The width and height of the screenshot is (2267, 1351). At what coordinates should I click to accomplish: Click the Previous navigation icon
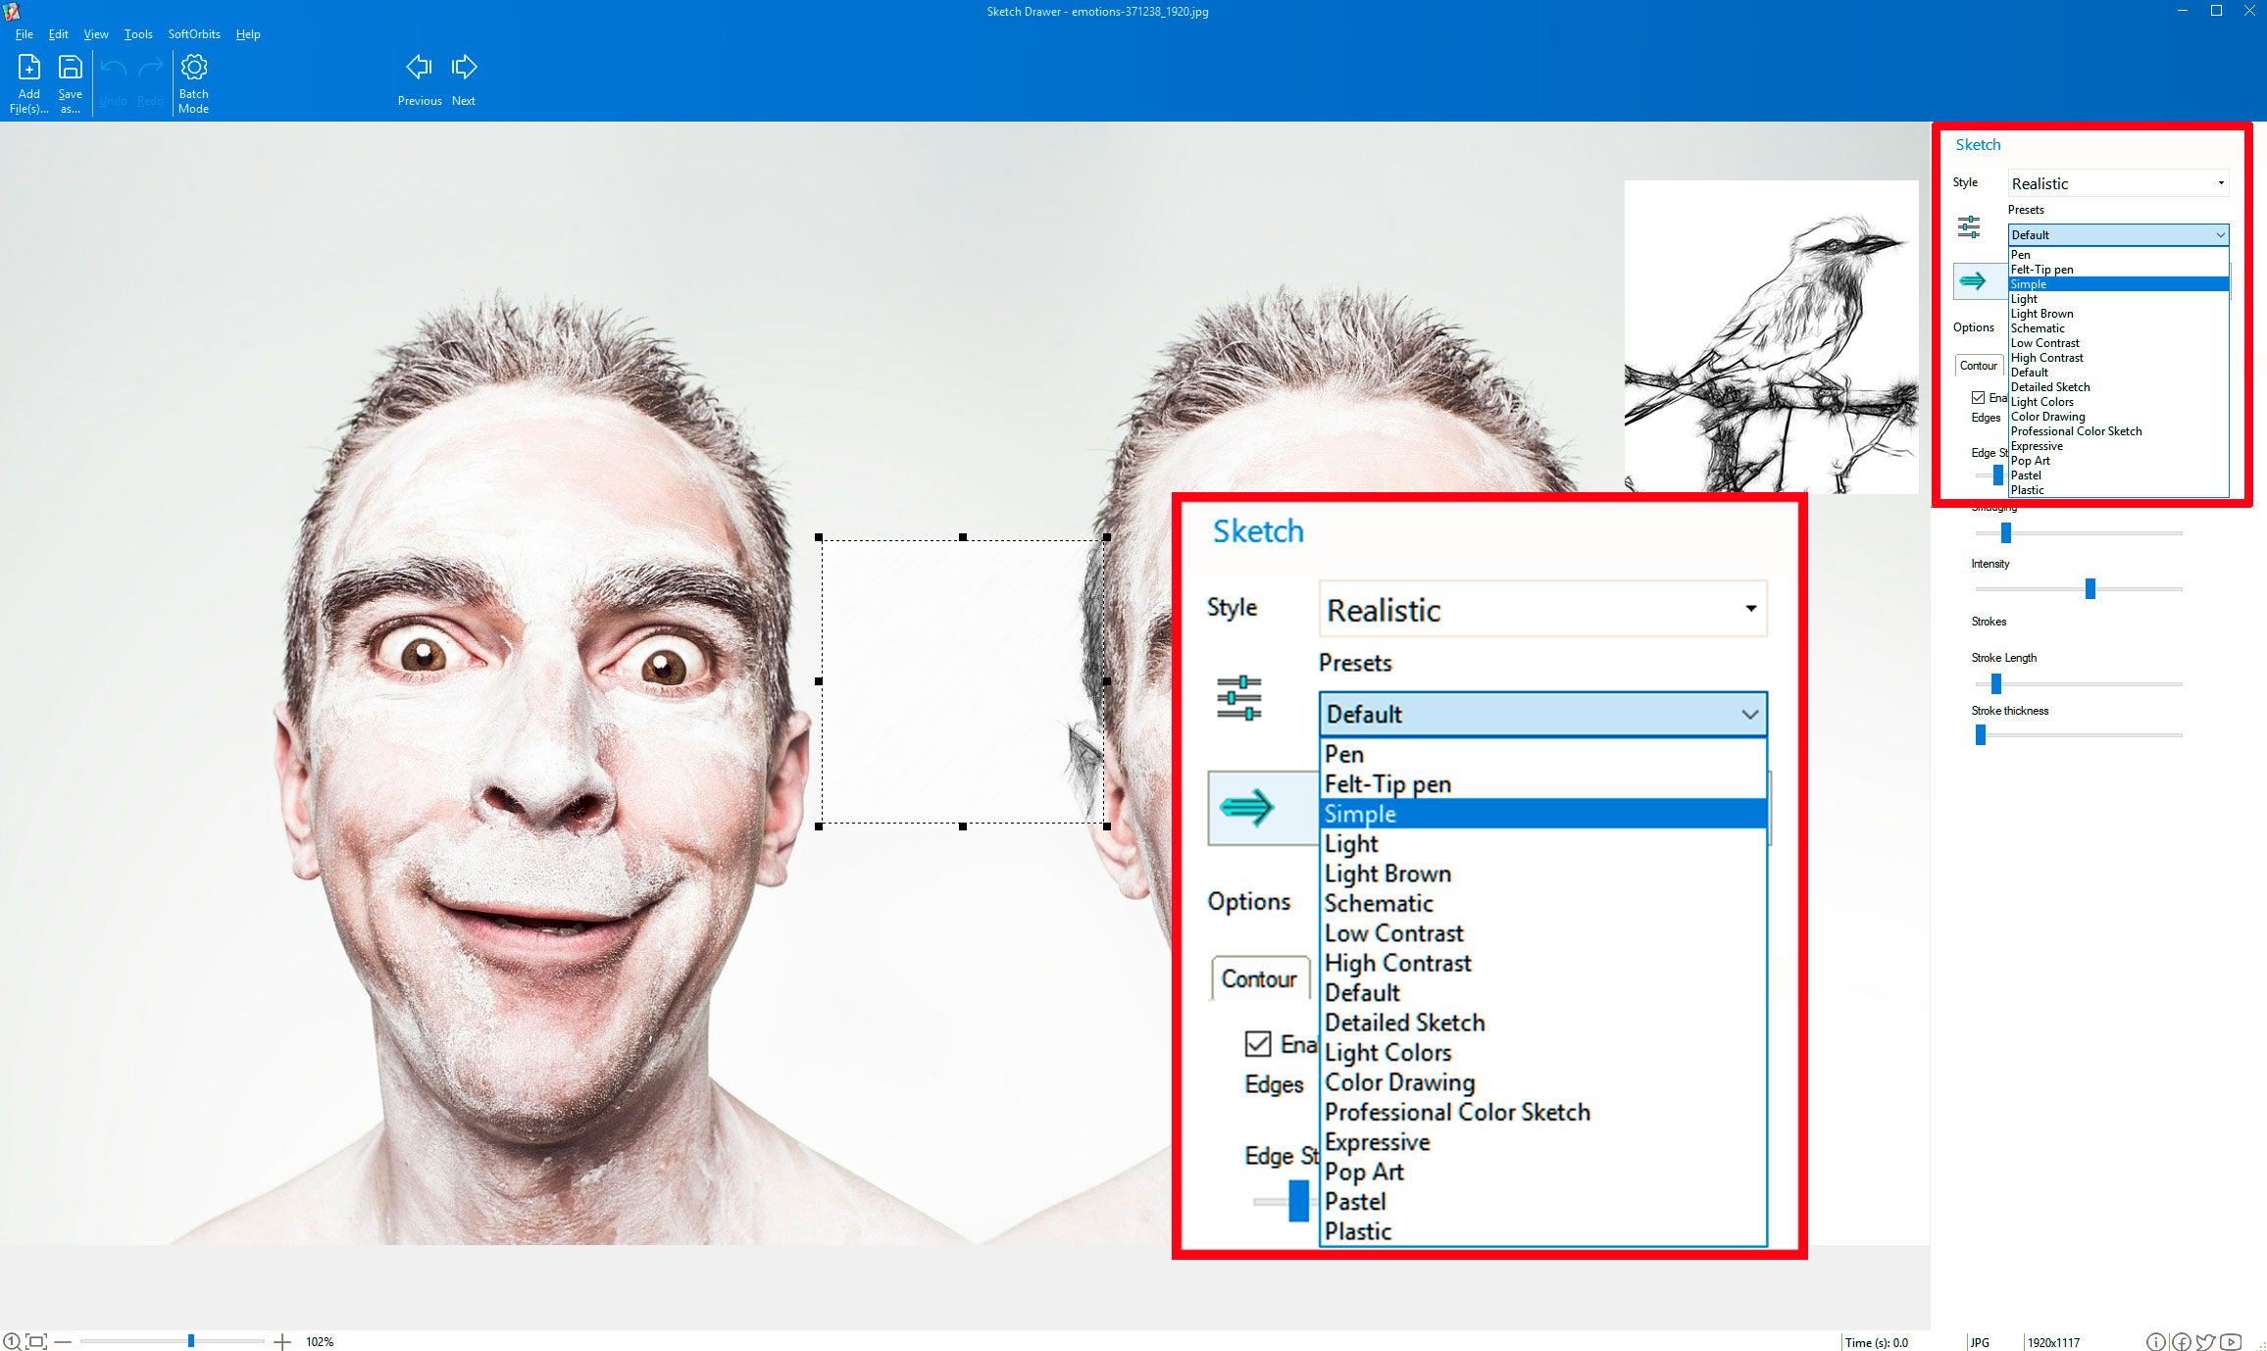[418, 68]
